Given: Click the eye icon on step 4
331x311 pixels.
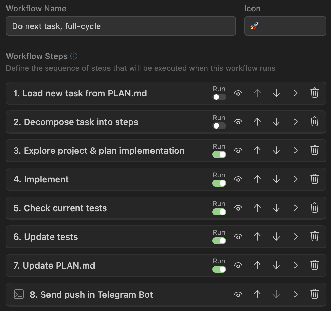Looking at the screenshot, I should coord(238,179).
